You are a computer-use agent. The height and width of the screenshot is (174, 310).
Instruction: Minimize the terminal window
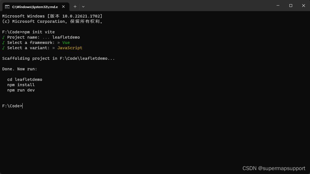(277, 6)
